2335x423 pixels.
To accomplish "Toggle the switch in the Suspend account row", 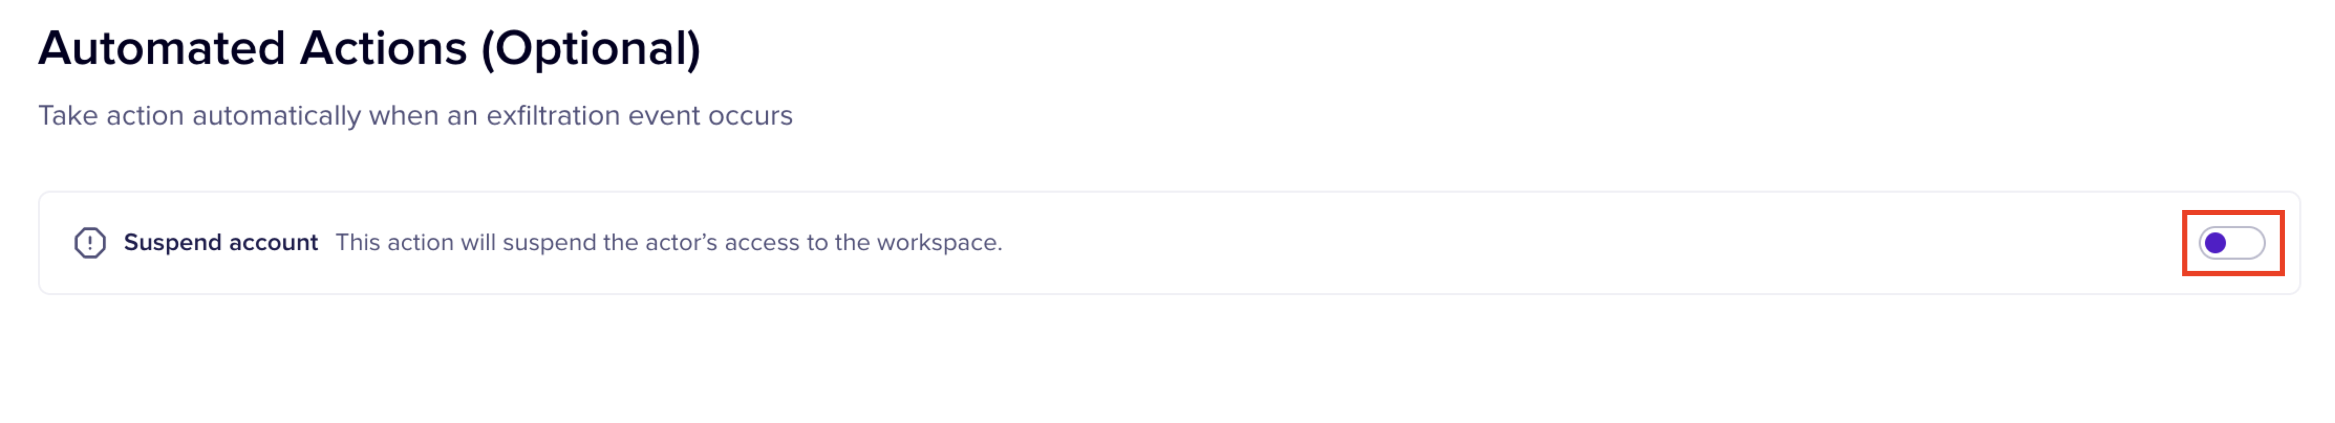I will [2231, 243].
